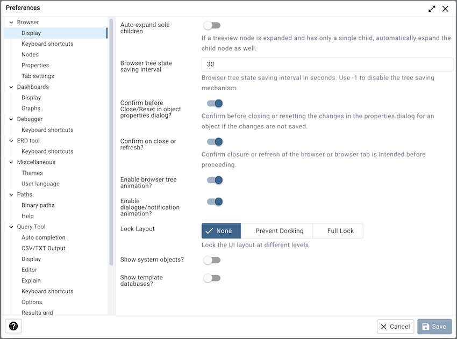Choose Prevent Docking lock layout option
The height and width of the screenshot is (339, 457).
276,231
